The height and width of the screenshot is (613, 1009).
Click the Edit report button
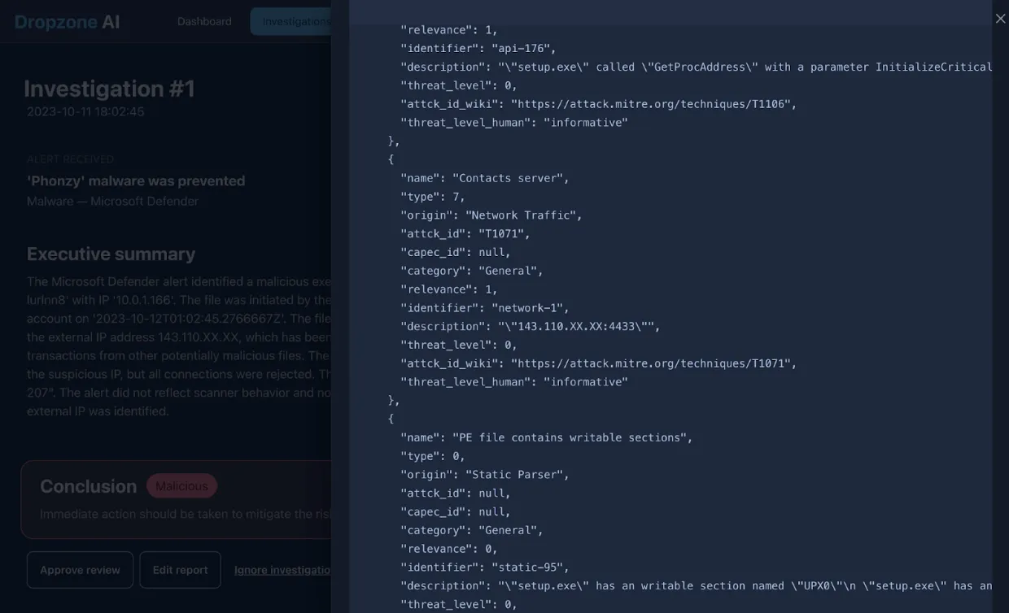tap(180, 569)
